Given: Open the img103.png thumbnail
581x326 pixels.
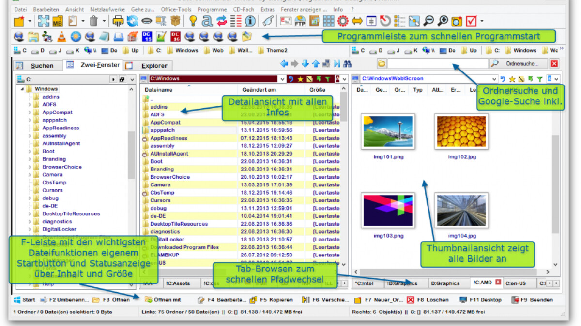Looking at the screenshot, I should click(388, 211).
